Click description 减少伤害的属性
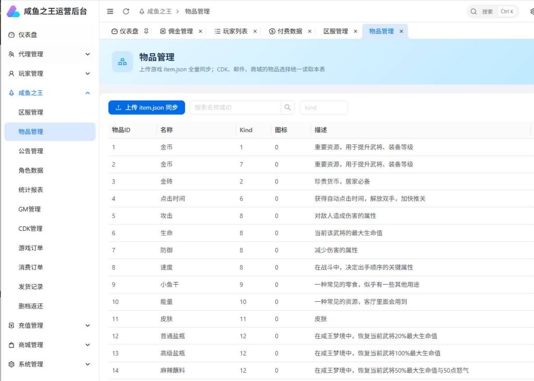This screenshot has width=534, height=381. (336, 250)
